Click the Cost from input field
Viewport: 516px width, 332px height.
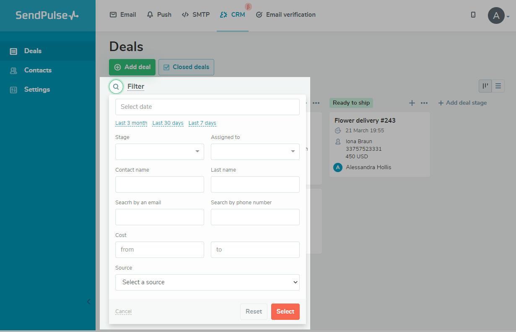159,250
